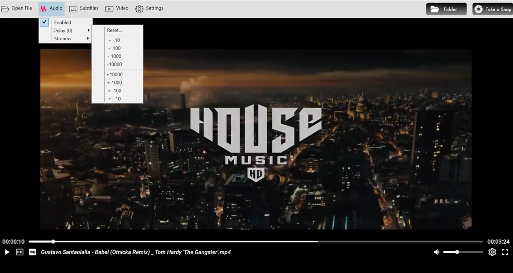This screenshot has width=513, height=273.
Task: Click Reset in the delay menu
Action: [114, 30]
